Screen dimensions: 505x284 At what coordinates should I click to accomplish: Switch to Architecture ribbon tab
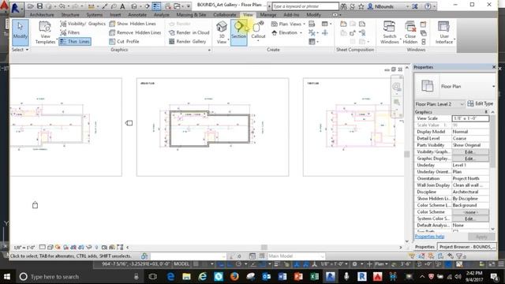pyautogui.click(x=42, y=15)
